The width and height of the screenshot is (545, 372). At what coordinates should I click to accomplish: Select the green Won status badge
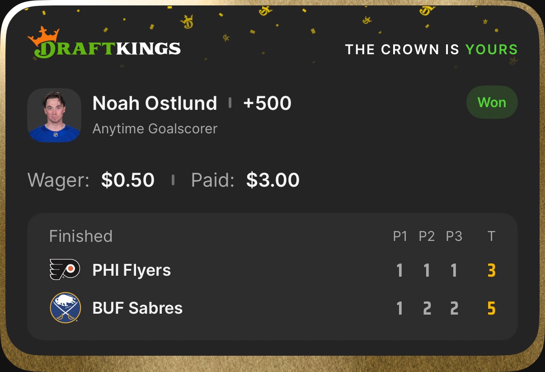pyautogui.click(x=492, y=103)
